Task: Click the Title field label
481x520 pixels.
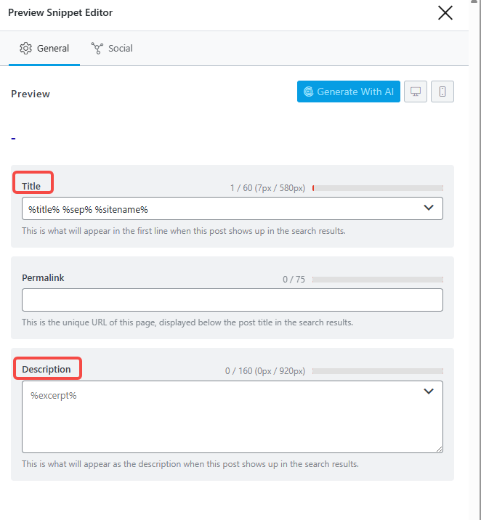Action: (x=31, y=187)
